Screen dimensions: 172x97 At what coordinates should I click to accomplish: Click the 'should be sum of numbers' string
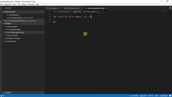[70, 17]
